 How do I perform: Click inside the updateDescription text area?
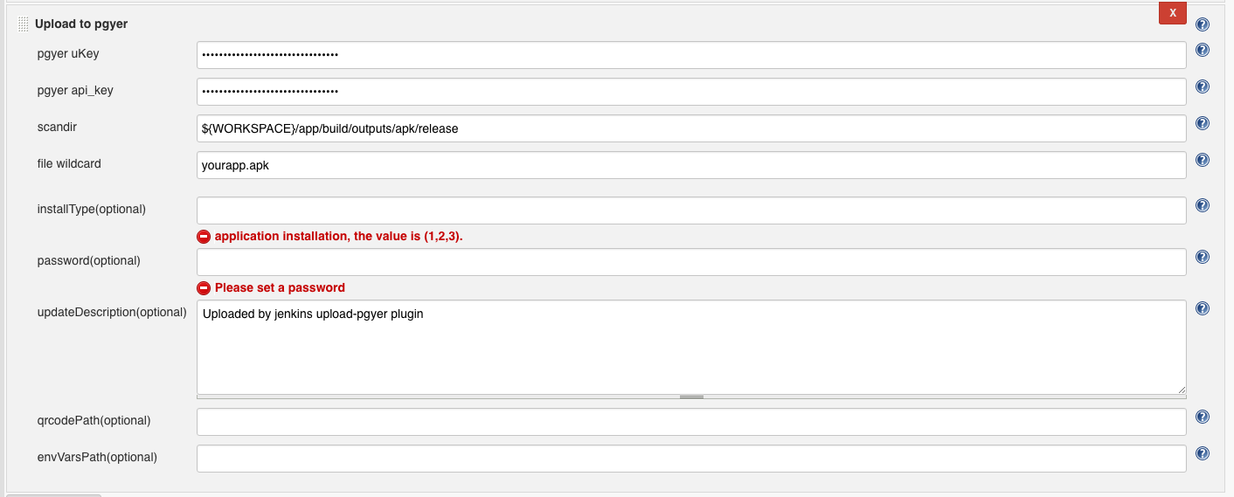[691, 348]
